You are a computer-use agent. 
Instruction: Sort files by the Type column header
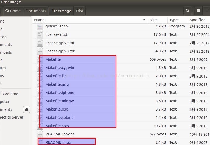178,20
